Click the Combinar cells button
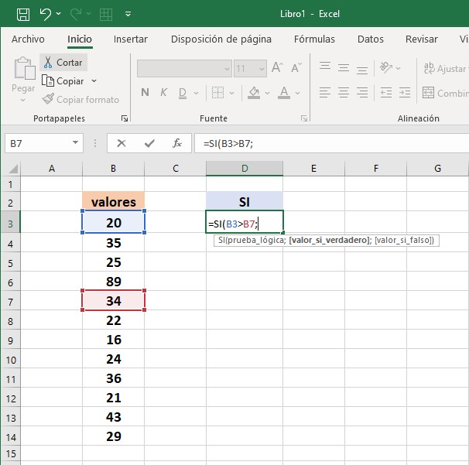Screen dimensions: 469x465 445,93
